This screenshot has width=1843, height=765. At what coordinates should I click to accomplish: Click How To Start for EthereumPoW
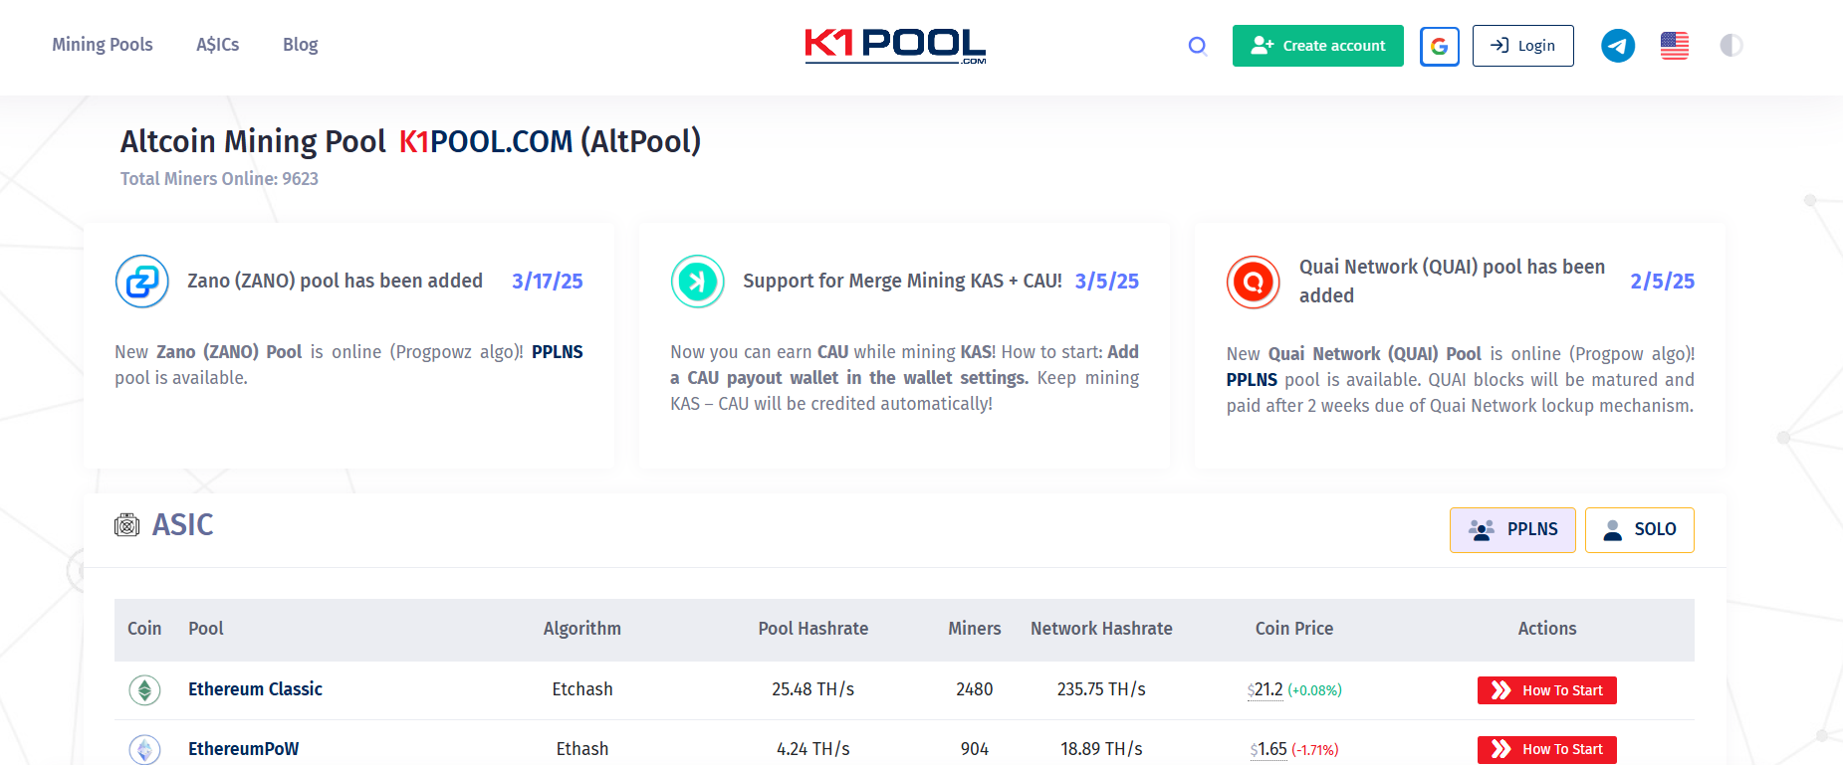[x=1547, y=749]
